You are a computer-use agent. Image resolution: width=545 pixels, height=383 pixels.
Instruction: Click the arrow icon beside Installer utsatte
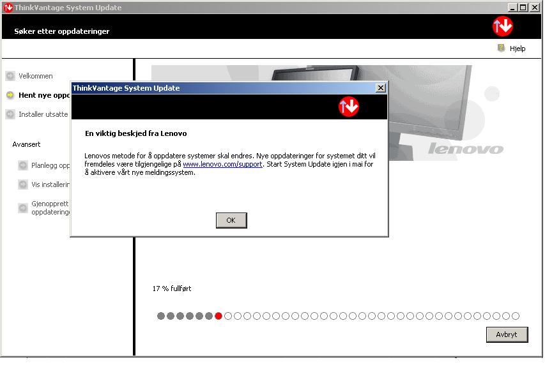(x=10, y=114)
